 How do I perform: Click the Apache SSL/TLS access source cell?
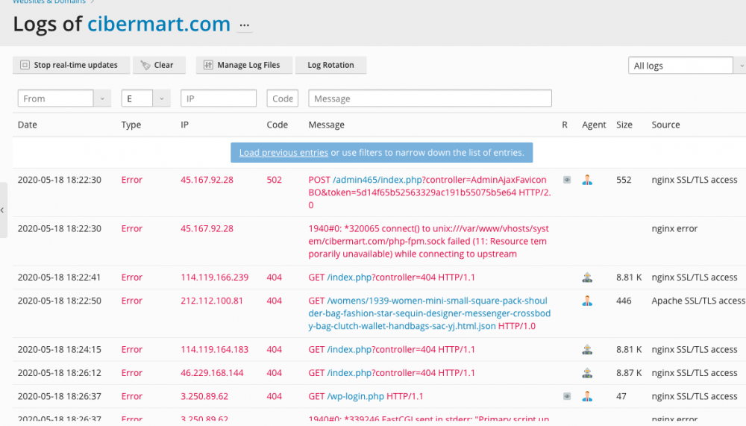[x=698, y=301]
